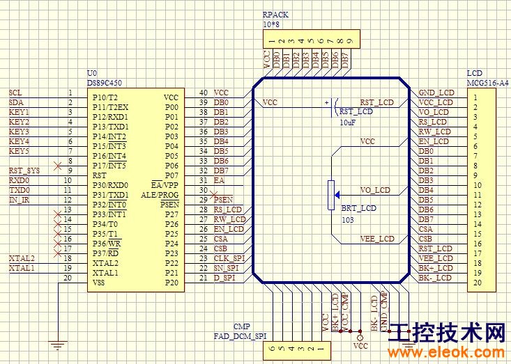The height and width of the screenshot is (364, 511).
Task: Open the www.eleok.com watermark link
Action: tap(446, 352)
